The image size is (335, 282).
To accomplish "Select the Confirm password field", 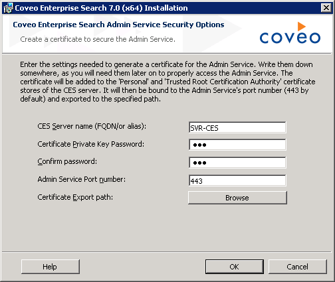I will click(237, 163).
